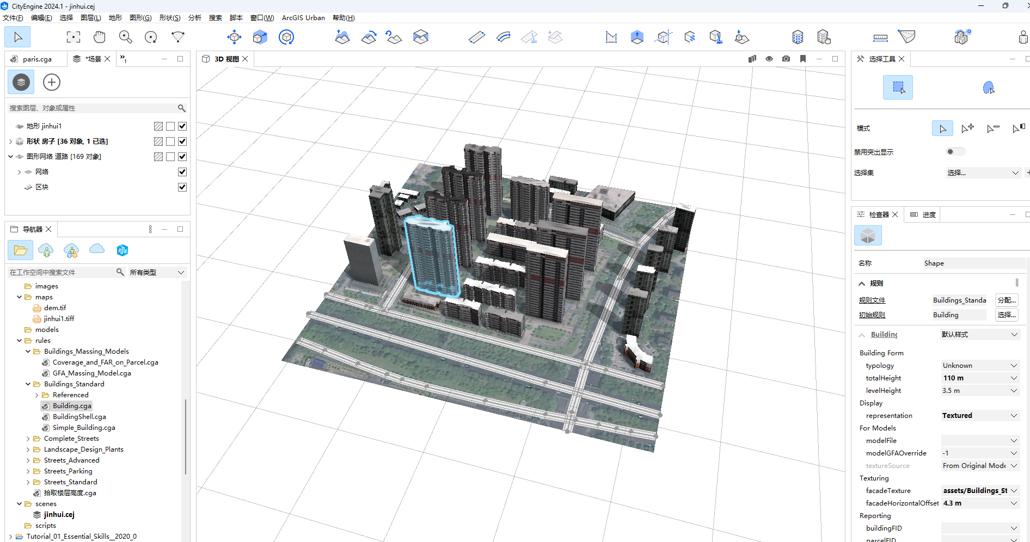
Task: Click the 规则文件 link
Action: [872, 300]
